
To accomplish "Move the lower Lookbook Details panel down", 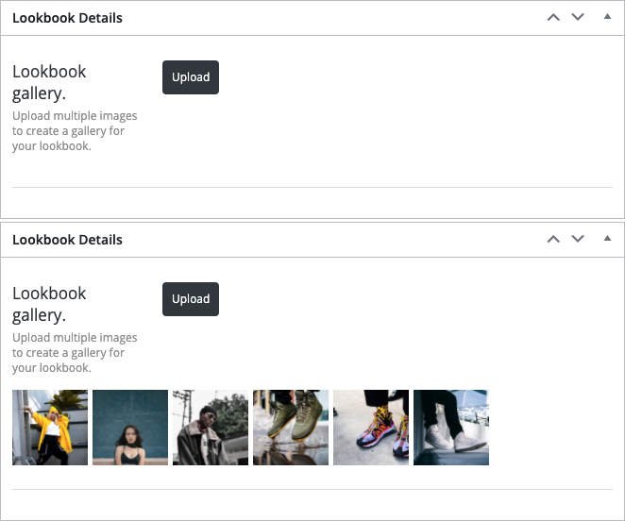I will pos(578,240).
